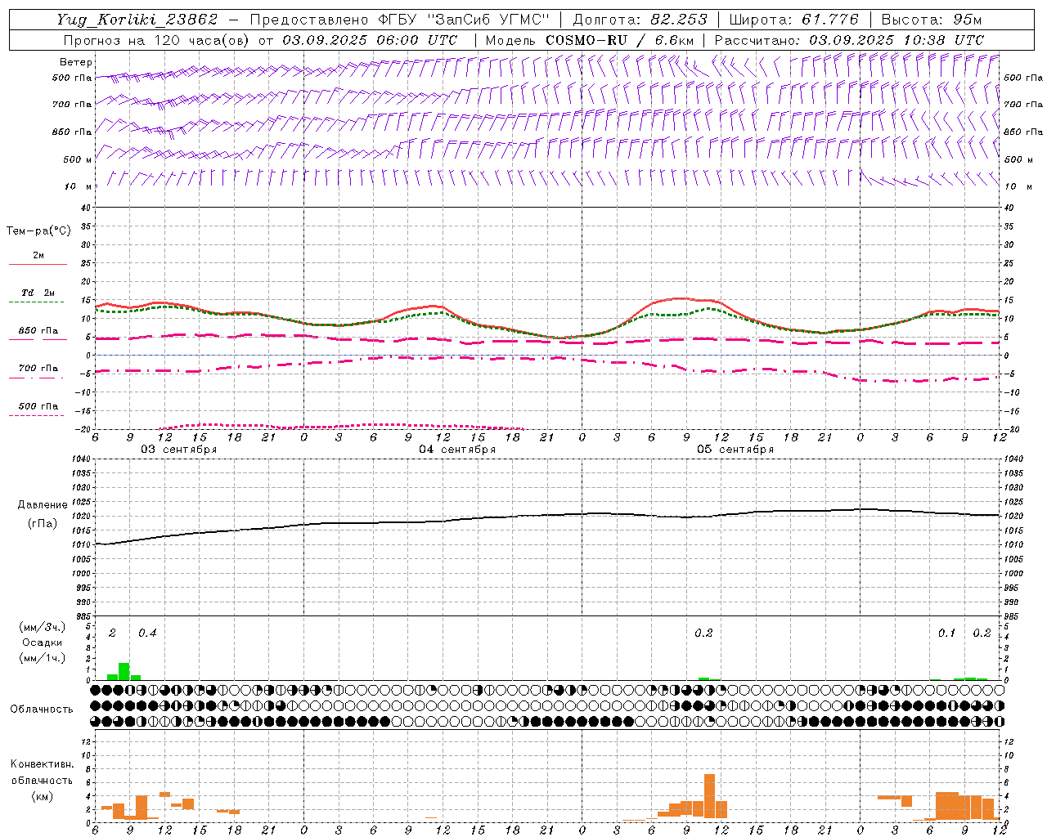Click the Модель COSMO-RU / 6.6км label
The height and width of the screenshot is (837, 1047).
(590, 40)
